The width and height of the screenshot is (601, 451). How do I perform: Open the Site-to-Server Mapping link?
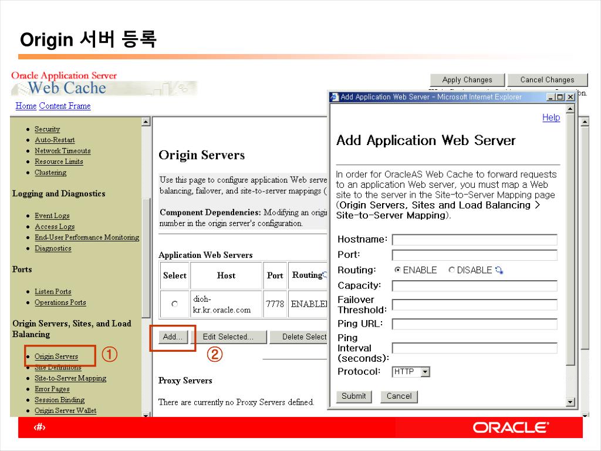[70, 378]
